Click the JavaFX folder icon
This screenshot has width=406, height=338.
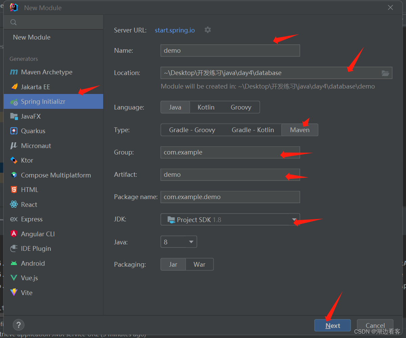(14, 116)
